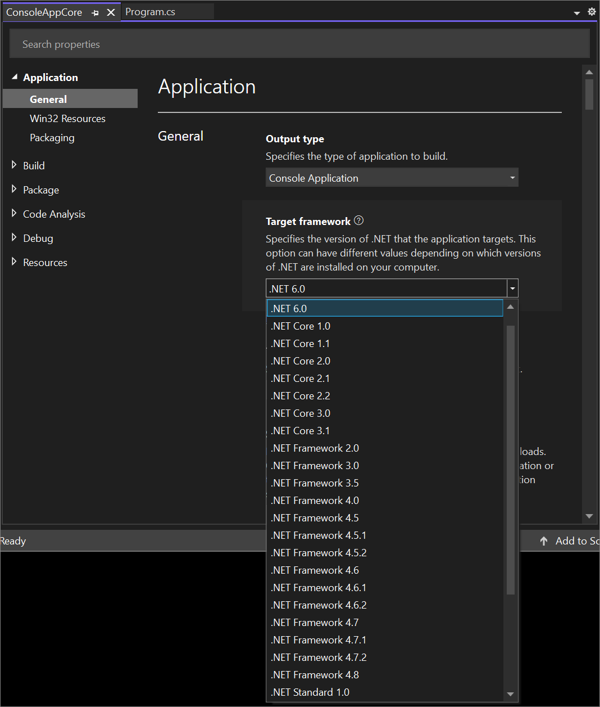Click the settings gear icon
This screenshot has width=600, height=707.
point(591,11)
